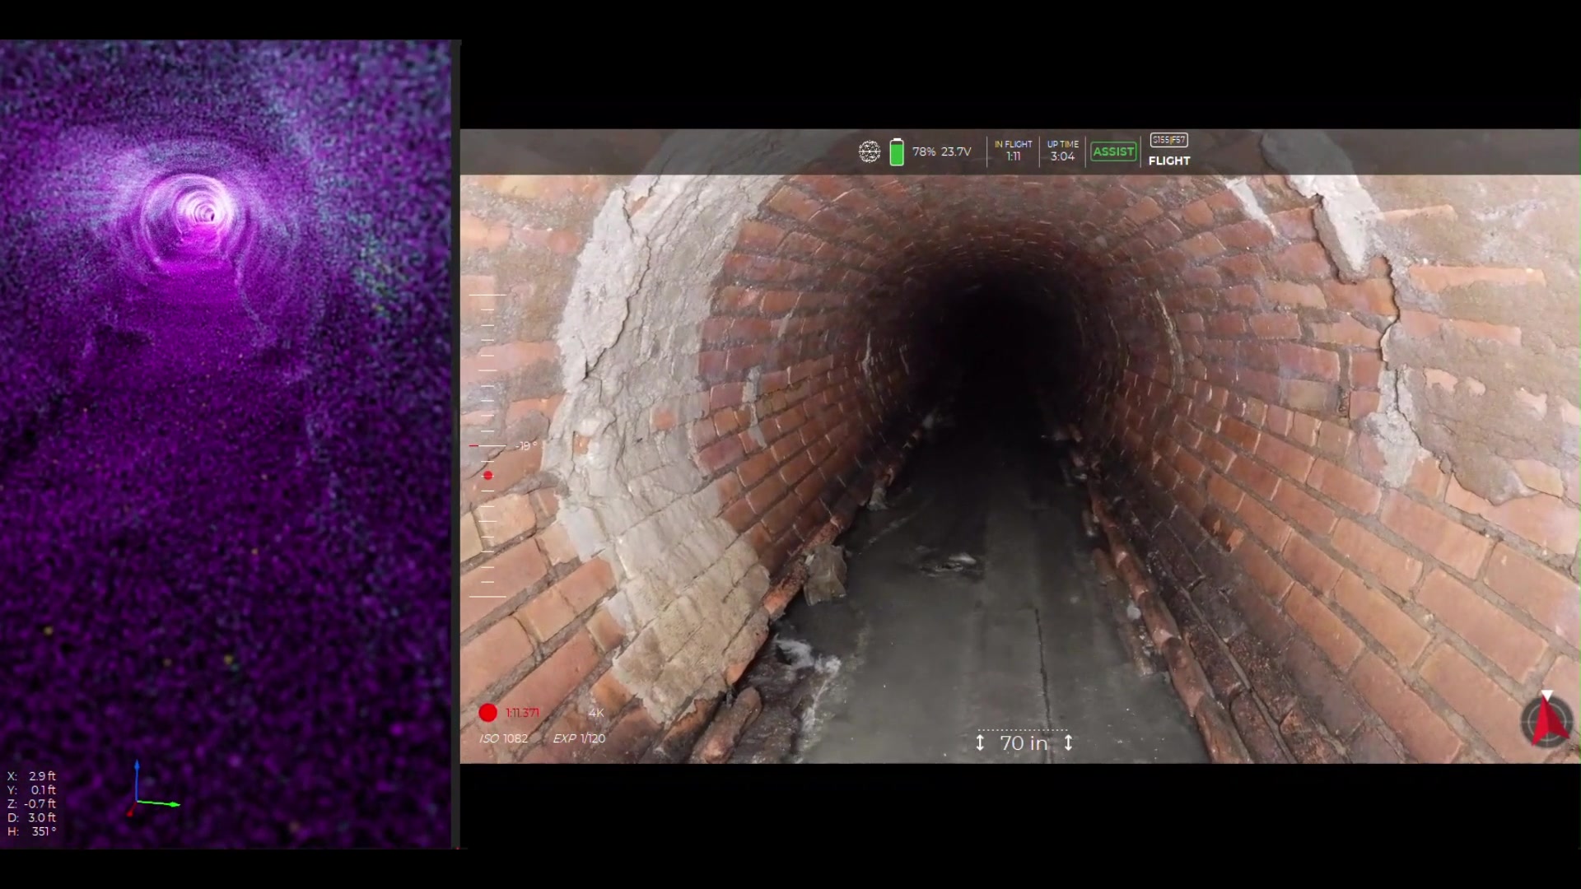Image resolution: width=1581 pixels, height=889 pixels.
Task: Click the red compass heading icon
Action: pos(1547,720)
